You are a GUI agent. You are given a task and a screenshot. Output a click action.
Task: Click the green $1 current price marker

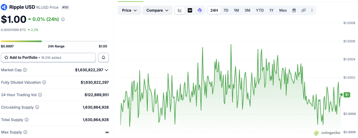coord(346,95)
